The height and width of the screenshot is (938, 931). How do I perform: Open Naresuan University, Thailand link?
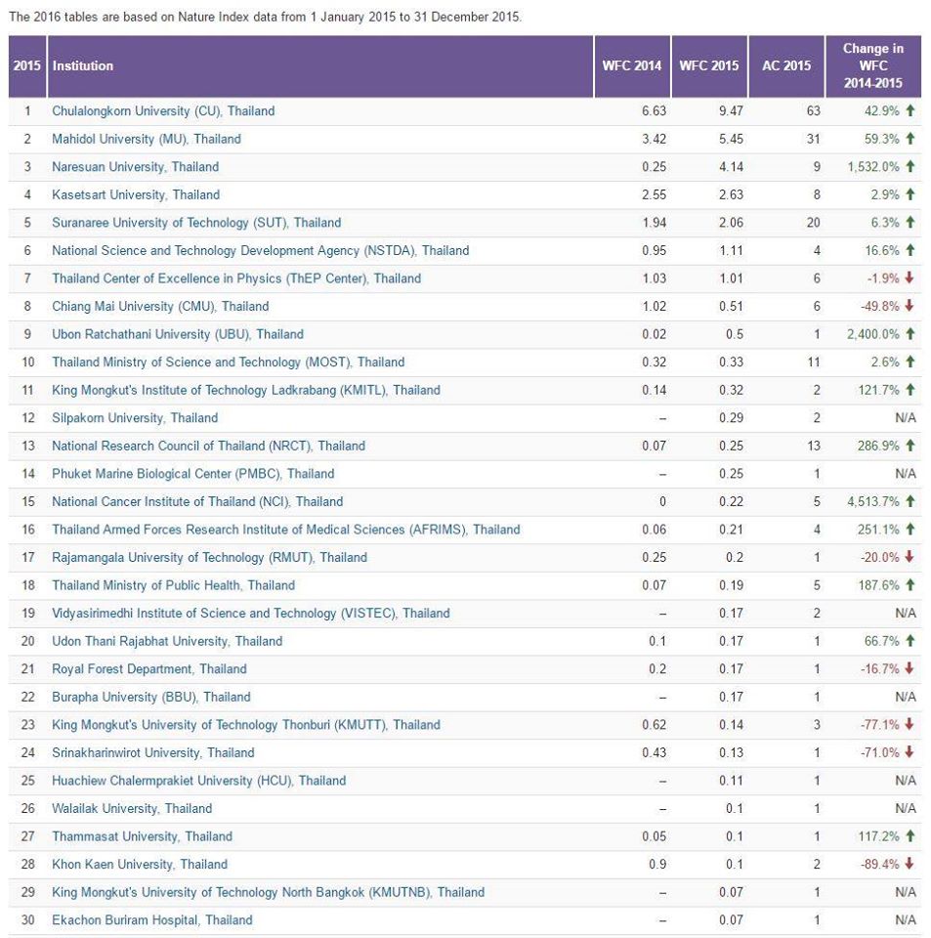[135, 167]
